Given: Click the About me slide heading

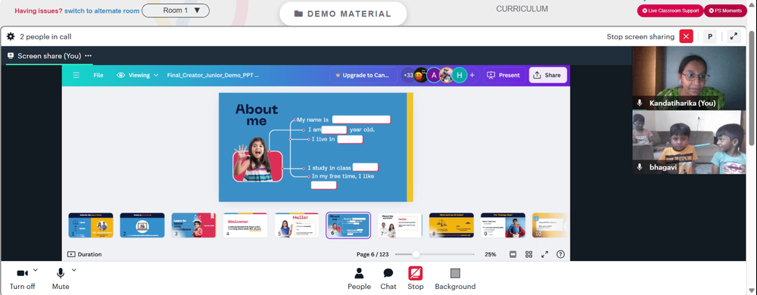Looking at the screenshot, I should [257, 115].
